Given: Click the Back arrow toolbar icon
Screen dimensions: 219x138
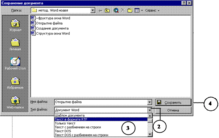Looking at the screenshot, I should point(100,11).
